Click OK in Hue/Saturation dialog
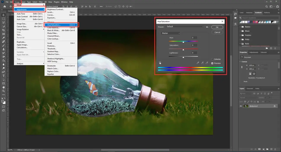 [217, 27]
